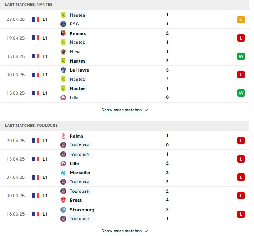Click the Reims club crest icon
Screen dimensions: 254x236
[x=63, y=136]
